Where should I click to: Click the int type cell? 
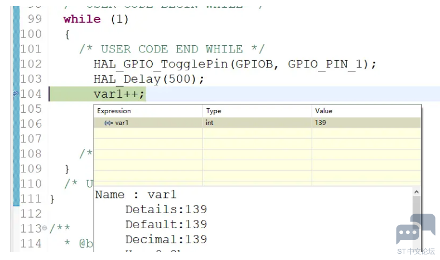coord(257,123)
